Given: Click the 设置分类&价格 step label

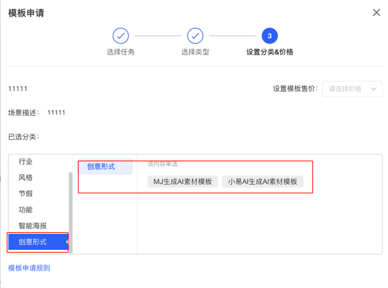Looking at the screenshot, I should pos(270,52).
